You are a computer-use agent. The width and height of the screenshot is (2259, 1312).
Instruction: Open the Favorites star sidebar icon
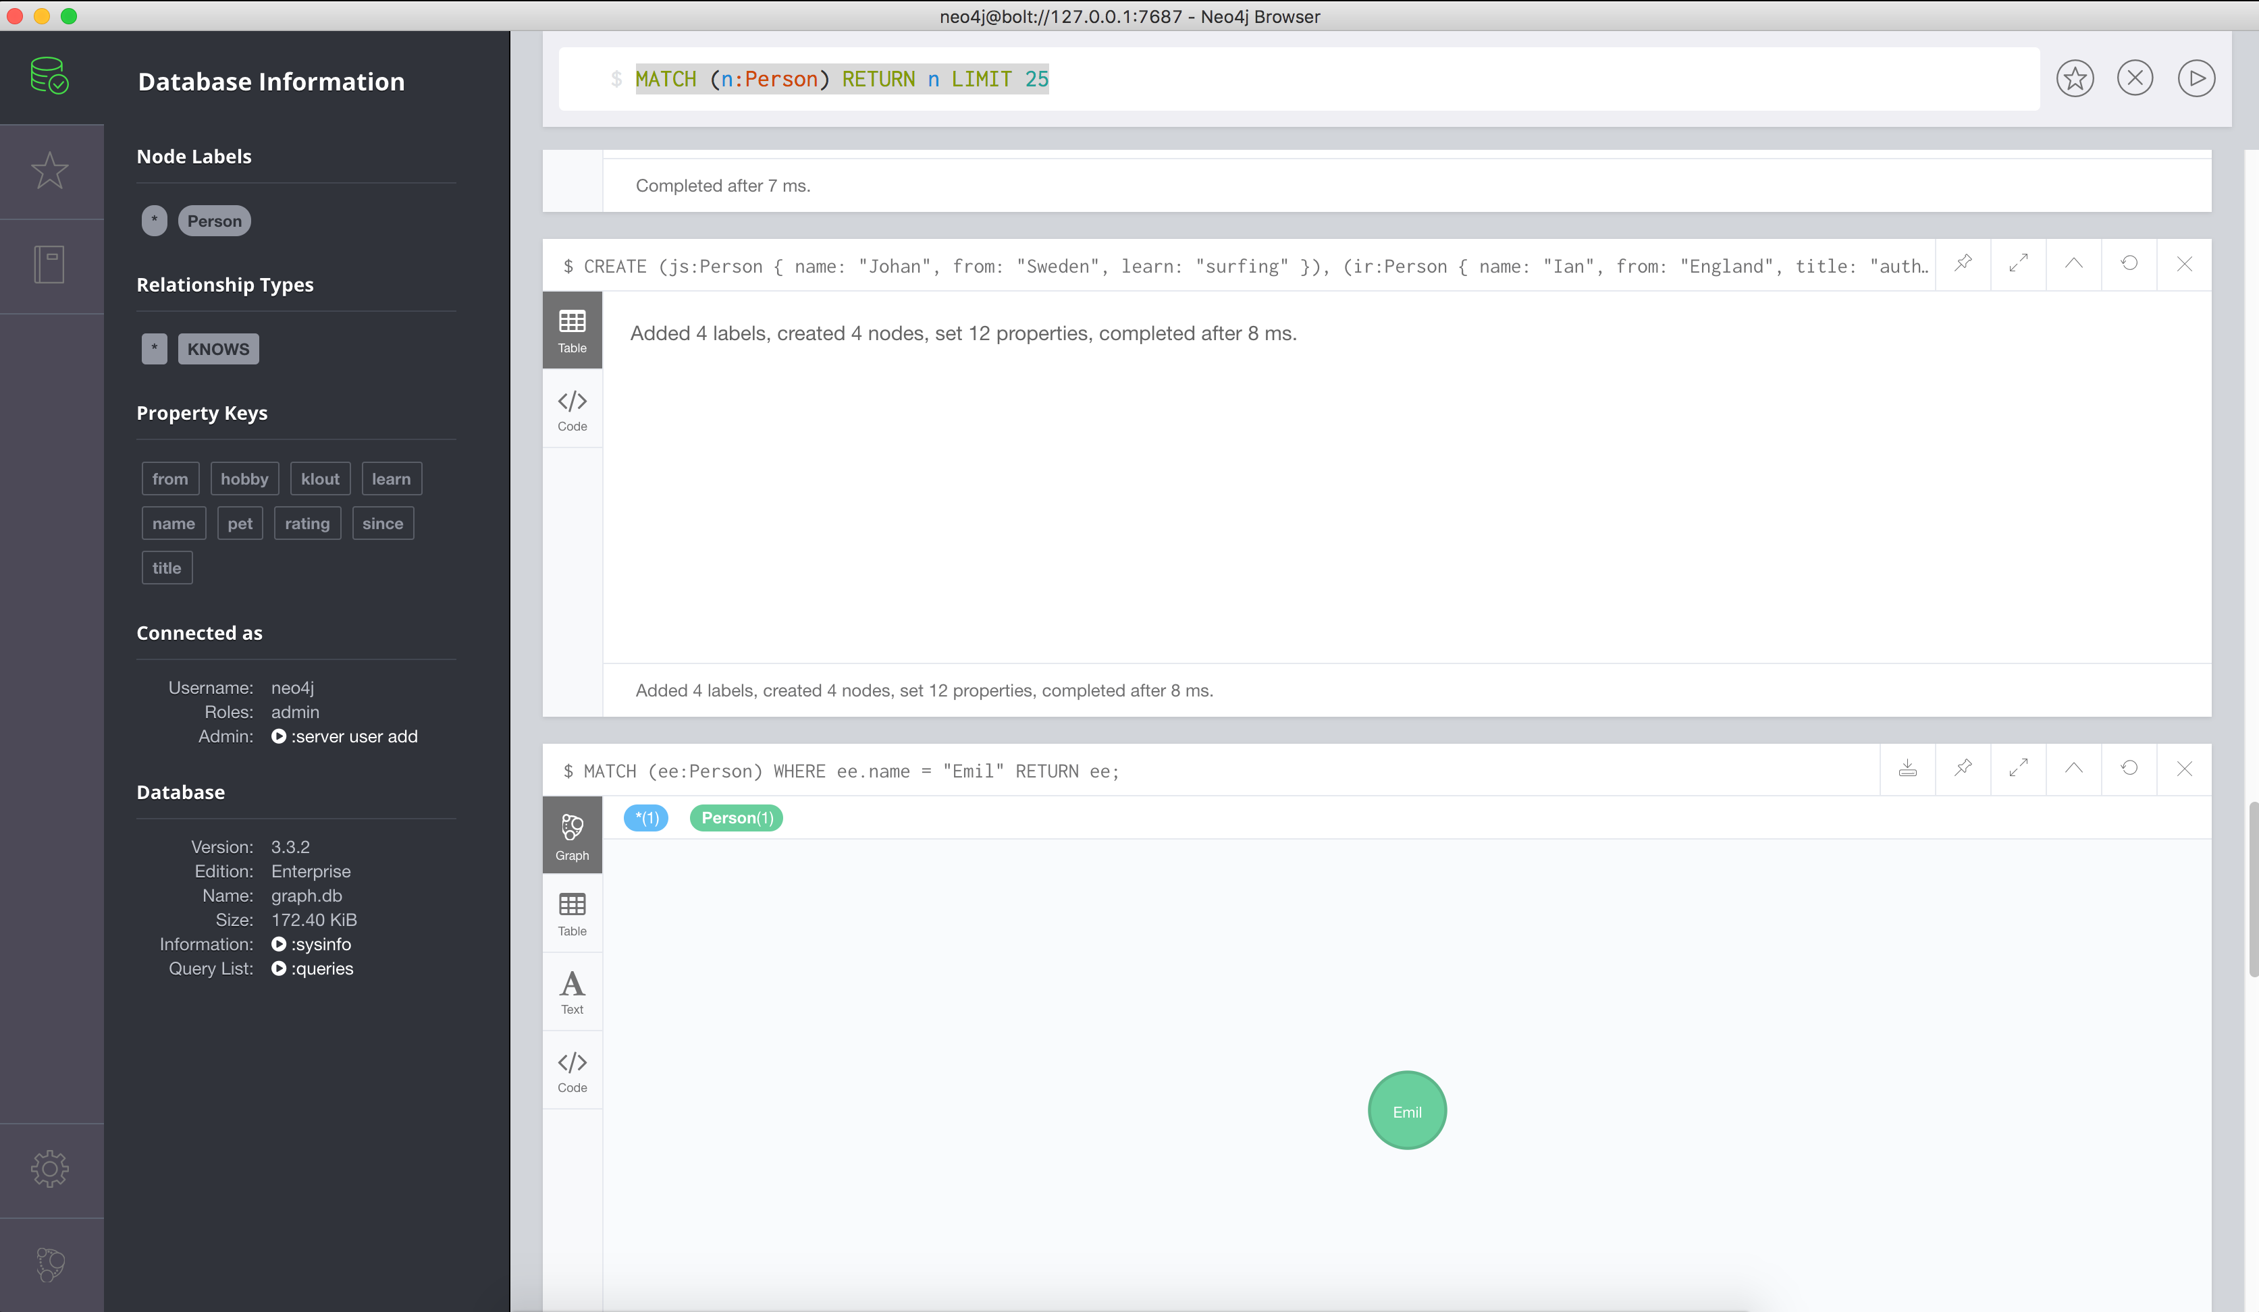[50, 171]
